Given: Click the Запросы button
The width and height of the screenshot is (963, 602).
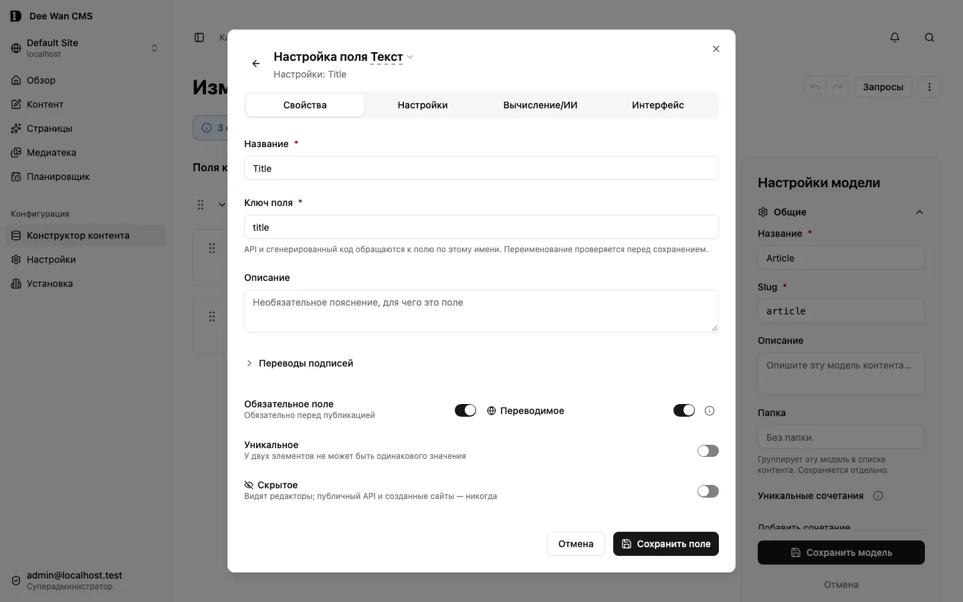Looking at the screenshot, I should pyautogui.click(x=883, y=87).
